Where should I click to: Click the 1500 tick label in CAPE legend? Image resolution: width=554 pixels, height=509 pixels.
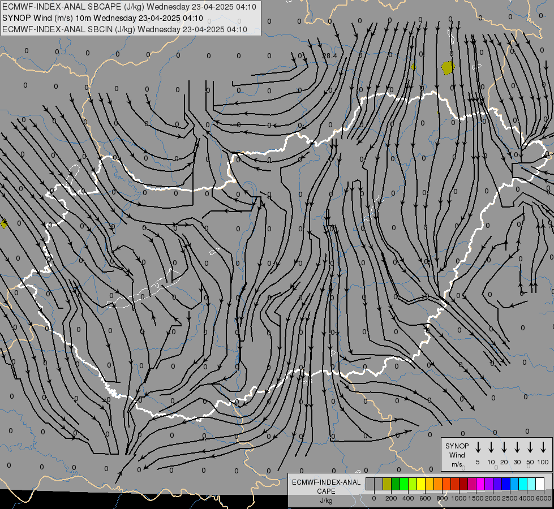[476, 498]
